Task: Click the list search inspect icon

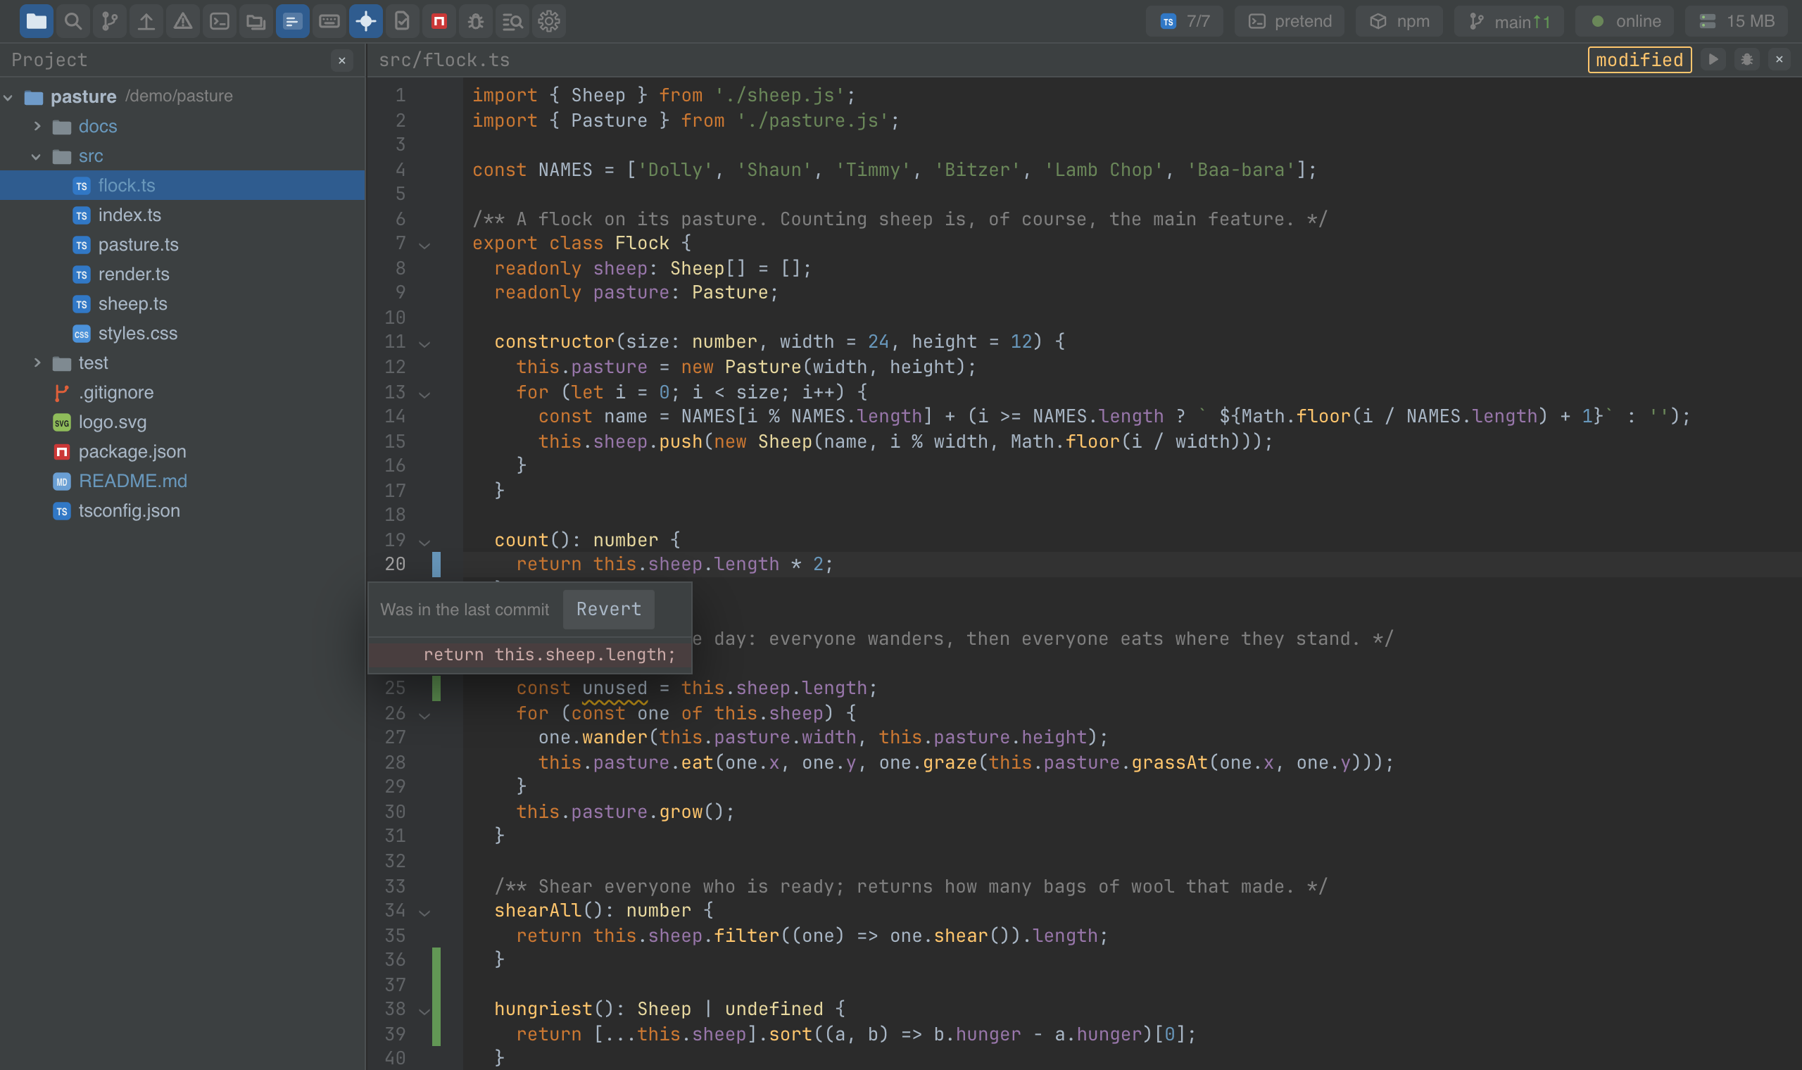Action: 512,21
